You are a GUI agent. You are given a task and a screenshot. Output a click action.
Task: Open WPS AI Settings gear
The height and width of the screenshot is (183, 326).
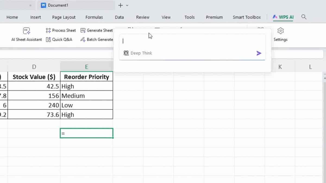[x=280, y=35]
